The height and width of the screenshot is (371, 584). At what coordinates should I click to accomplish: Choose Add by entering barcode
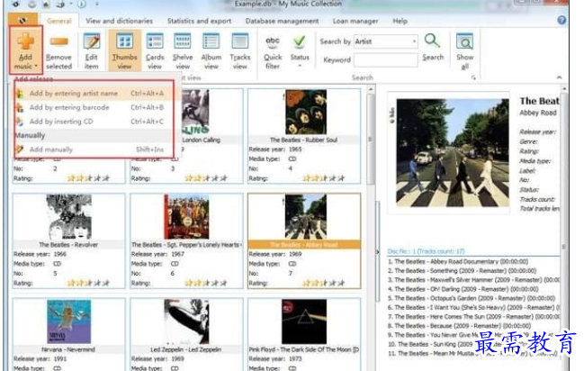tap(94, 107)
